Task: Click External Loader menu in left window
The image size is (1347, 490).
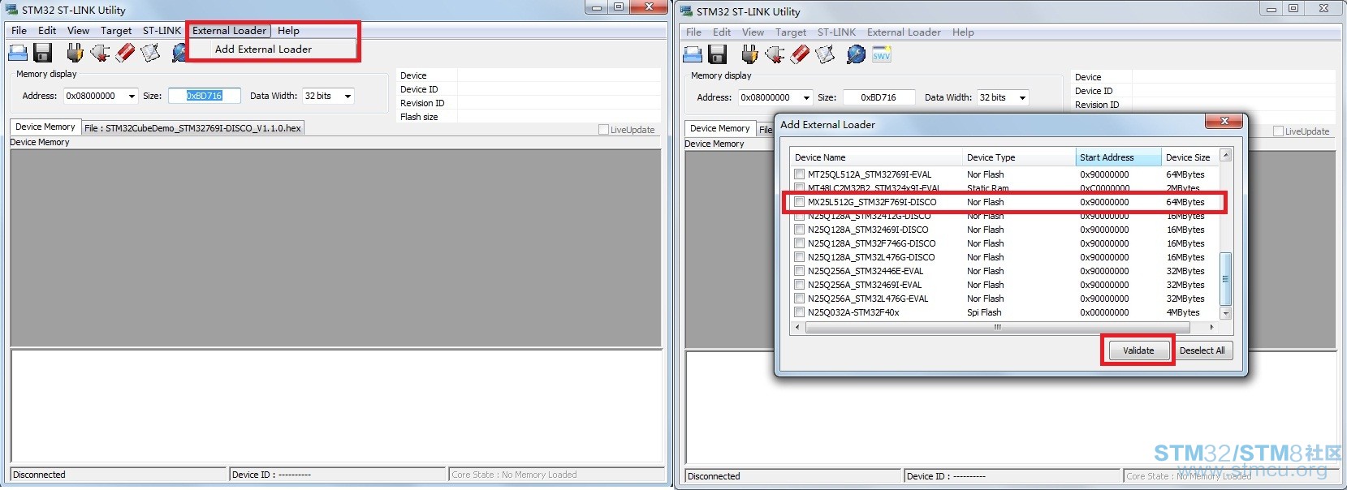Action: (229, 31)
